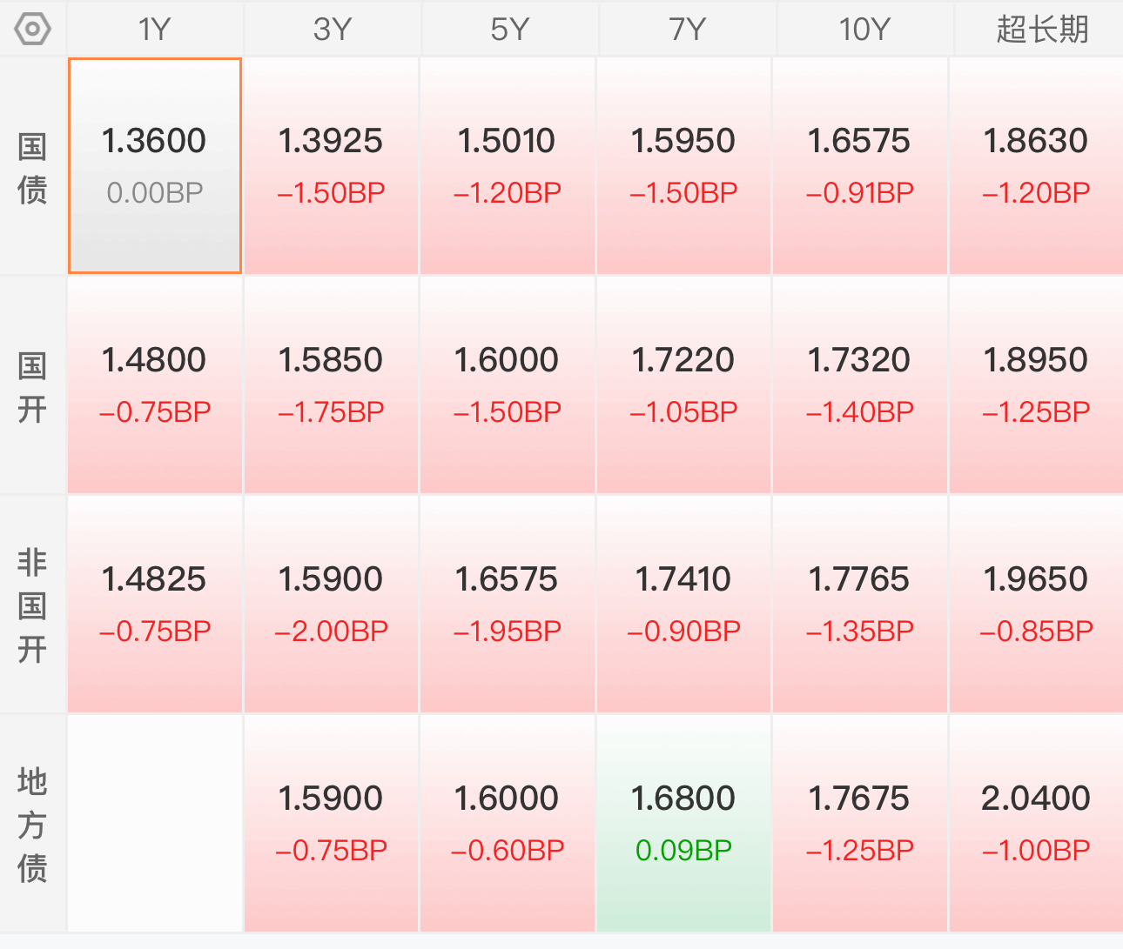The image size is (1123, 949).
Task: Open the 地方债 超长期 cell 2.0400
Action: tap(1036, 824)
